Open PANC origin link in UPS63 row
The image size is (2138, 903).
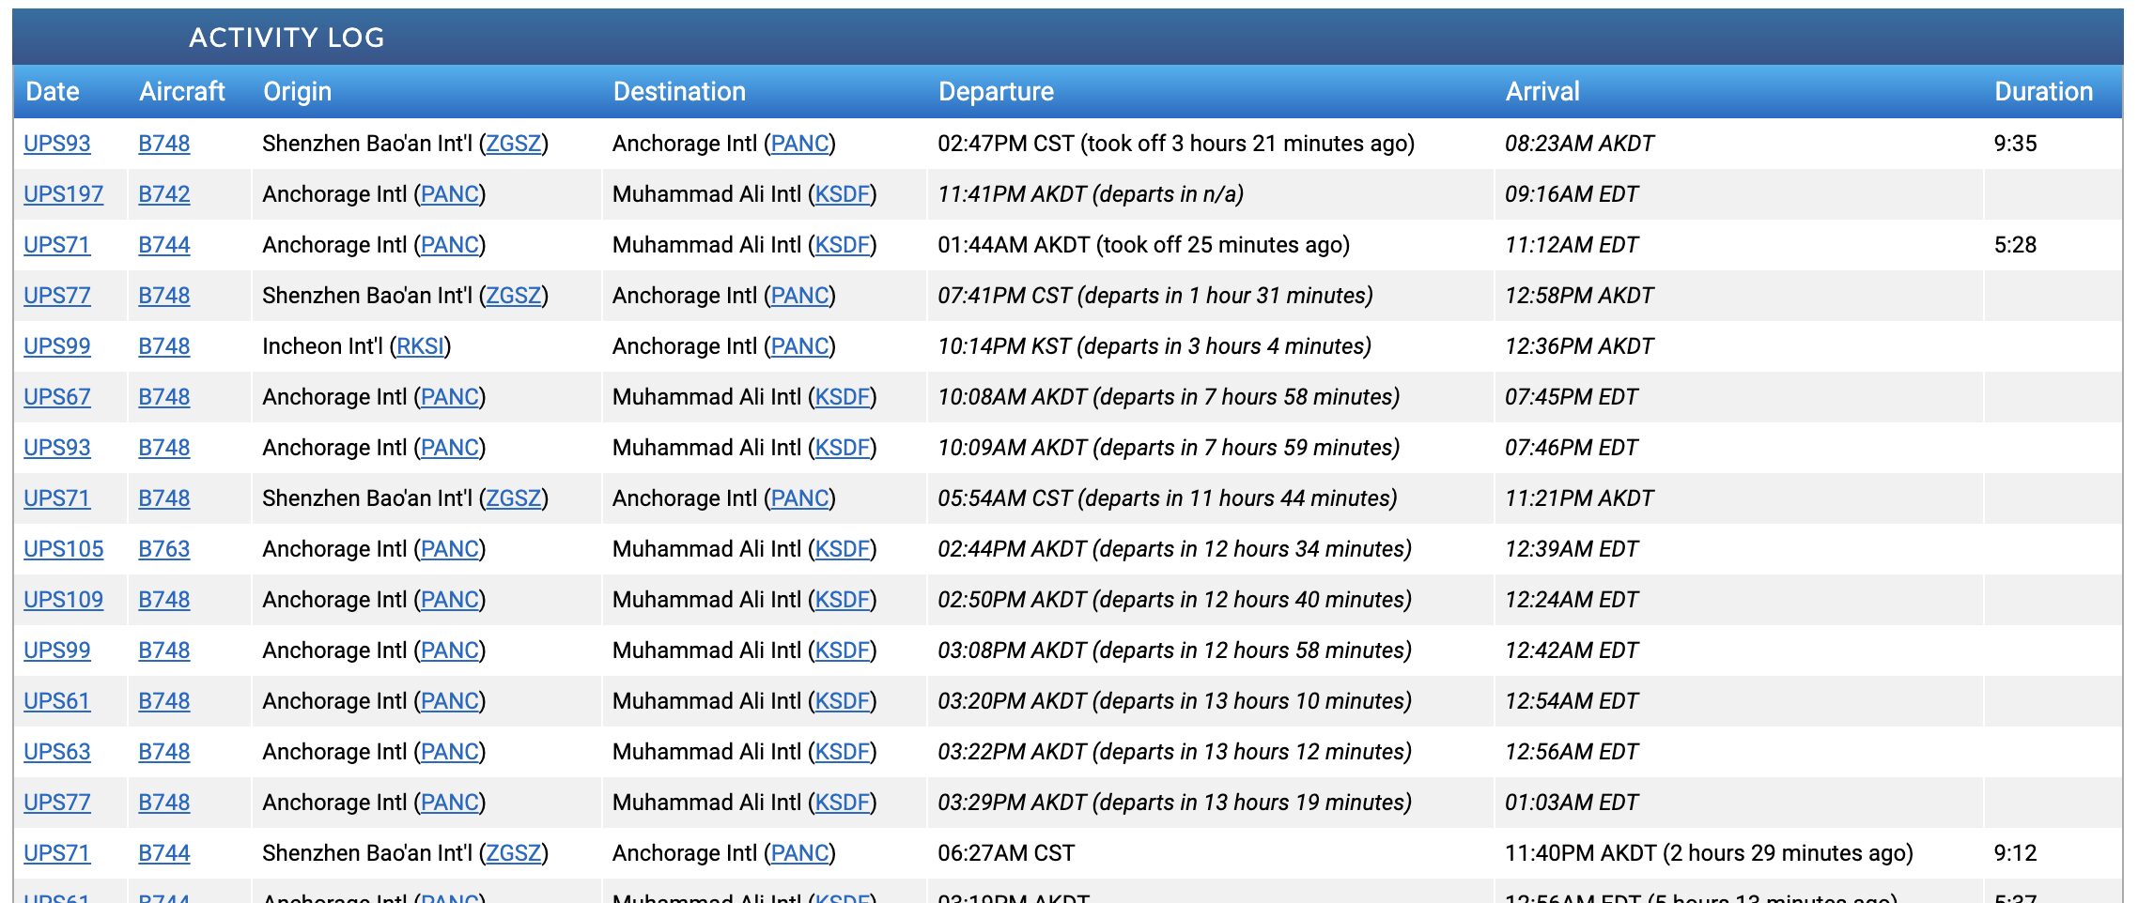450,752
